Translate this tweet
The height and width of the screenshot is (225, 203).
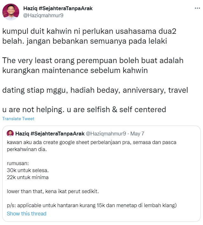(18, 119)
